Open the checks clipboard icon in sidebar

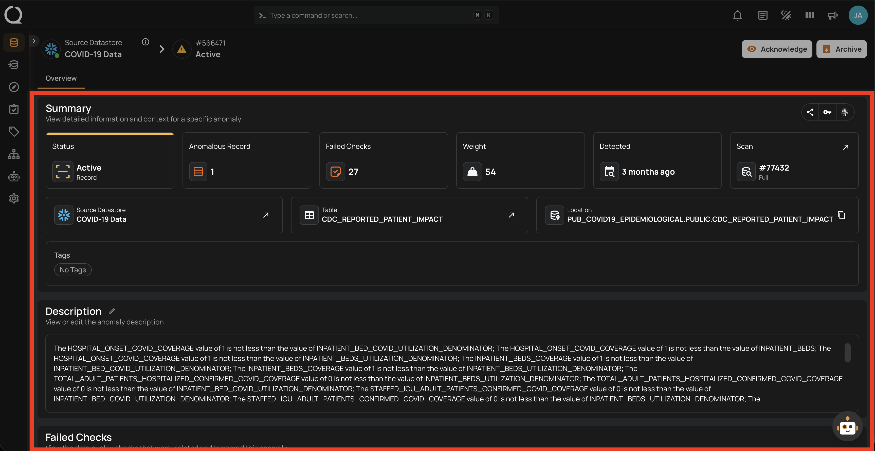14,109
